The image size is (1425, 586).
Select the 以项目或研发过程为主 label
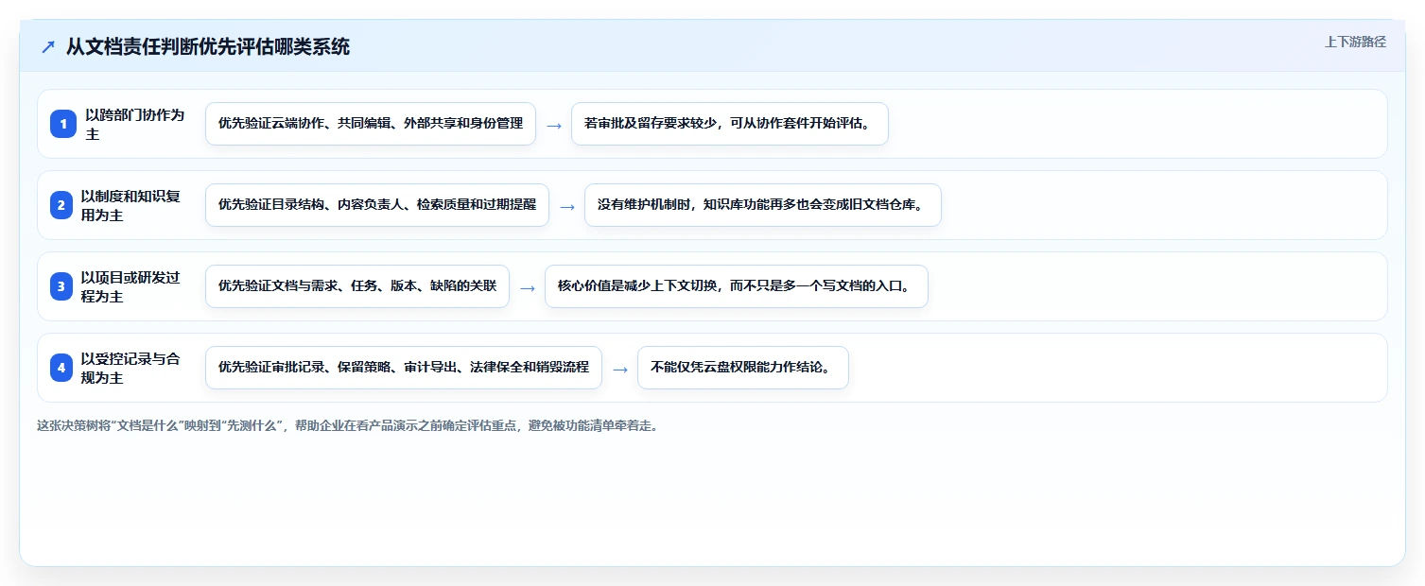click(x=131, y=286)
